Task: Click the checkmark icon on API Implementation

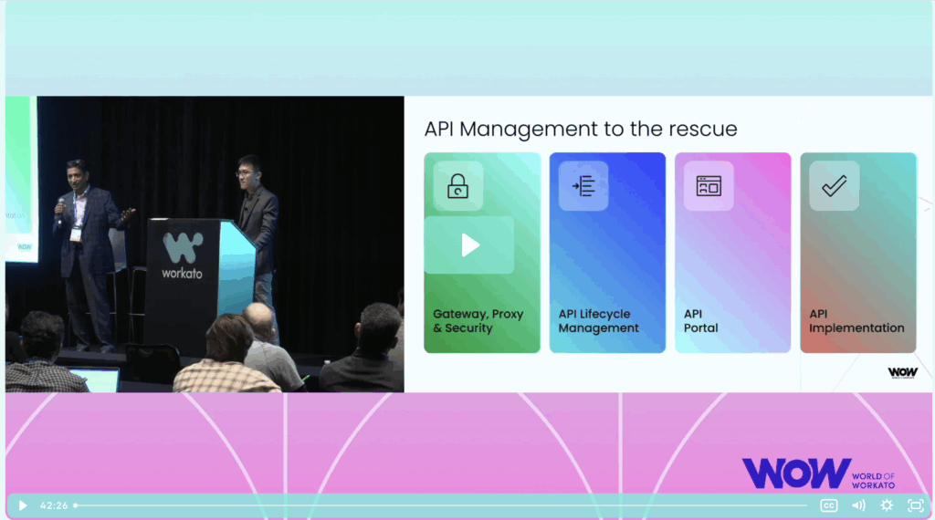Action: pyautogui.click(x=834, y=186)
